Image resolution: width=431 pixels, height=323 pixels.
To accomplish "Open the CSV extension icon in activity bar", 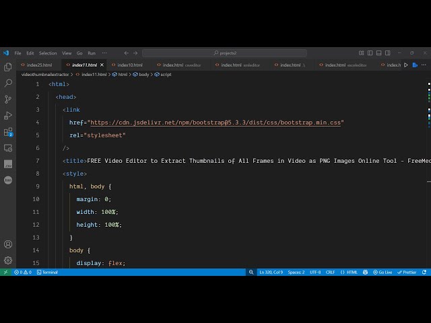I will (8, 164).
